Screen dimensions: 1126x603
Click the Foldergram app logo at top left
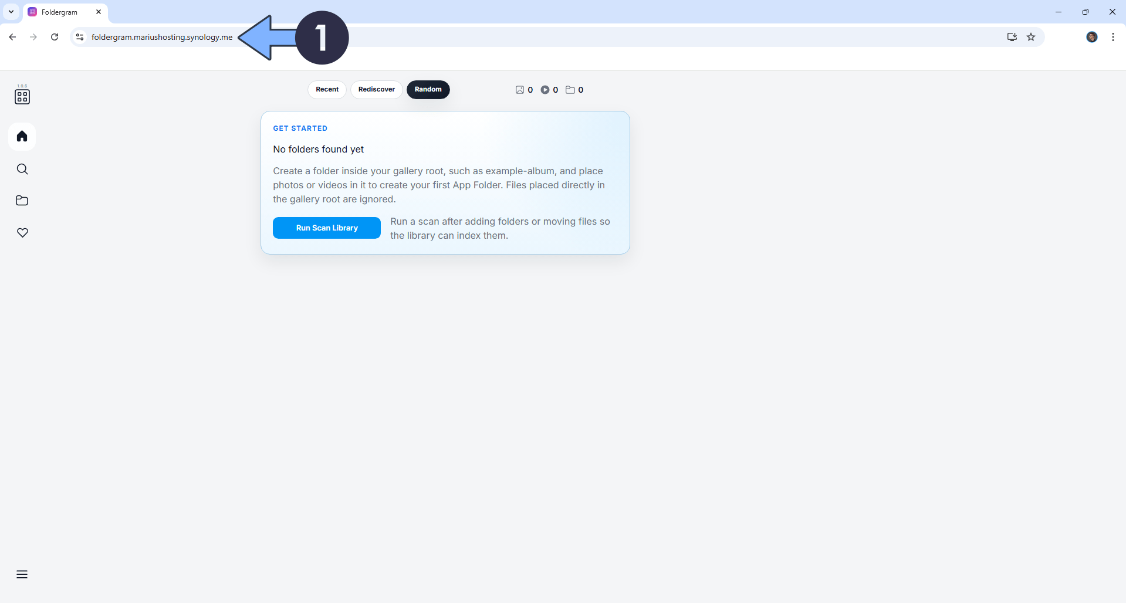(22, 96)
